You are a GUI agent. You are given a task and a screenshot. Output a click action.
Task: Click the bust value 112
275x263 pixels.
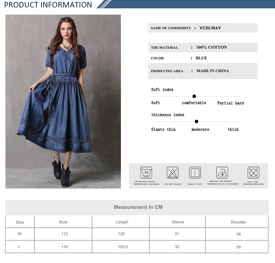64,234
